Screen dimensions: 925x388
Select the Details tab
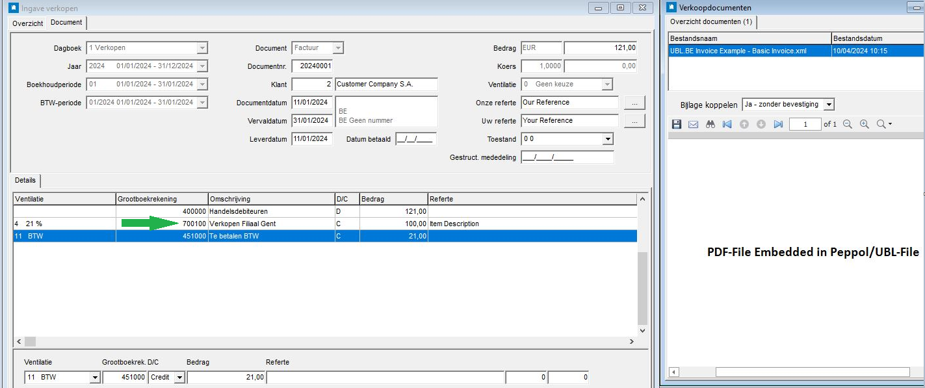[25, 180]
